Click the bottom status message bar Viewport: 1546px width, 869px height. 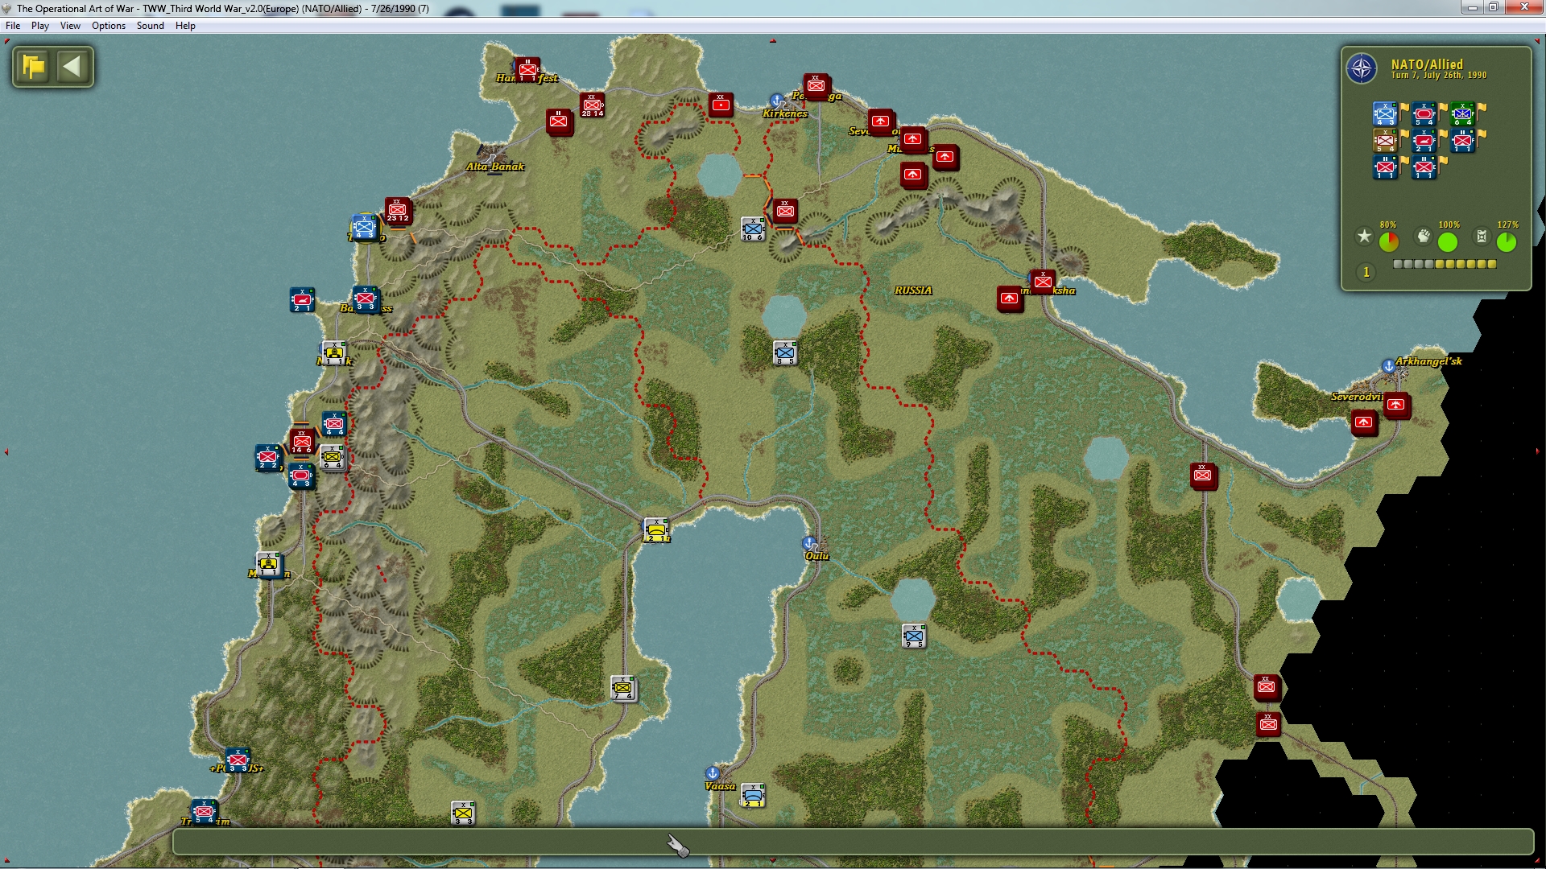tap(853, 842)
